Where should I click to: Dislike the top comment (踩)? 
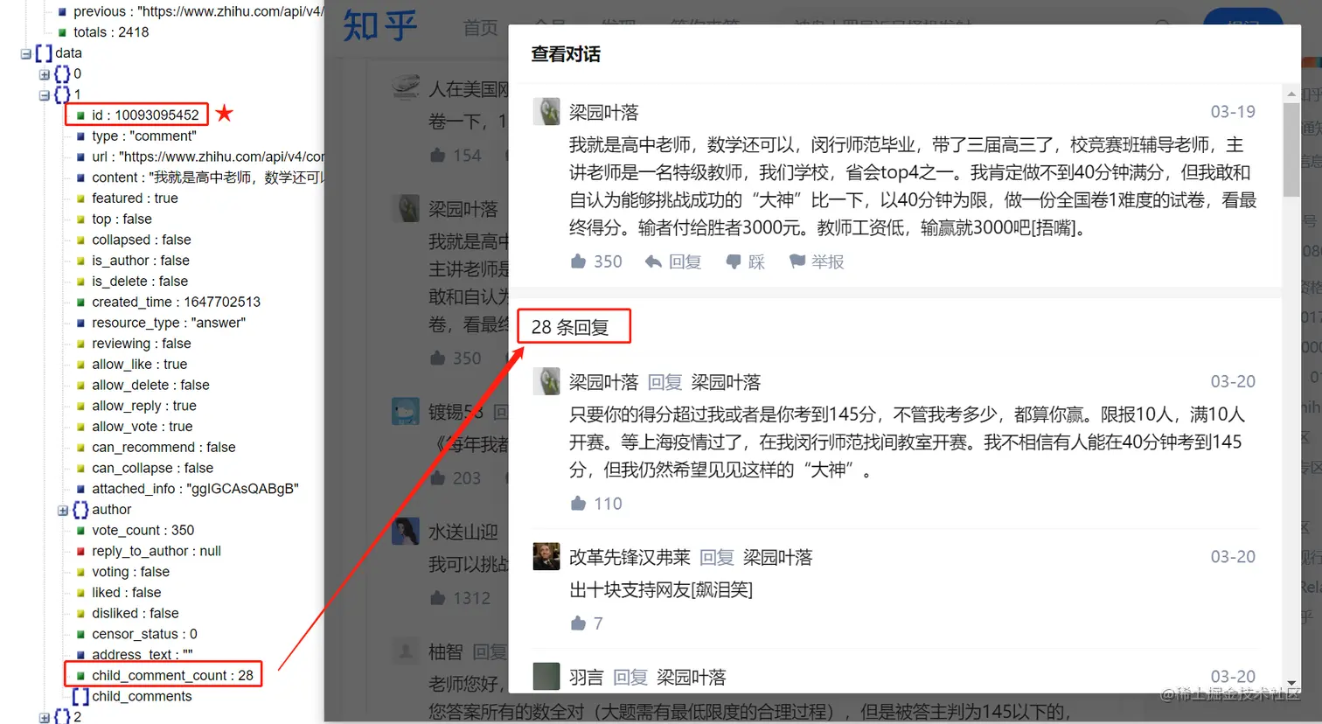[x=746, y=262]
